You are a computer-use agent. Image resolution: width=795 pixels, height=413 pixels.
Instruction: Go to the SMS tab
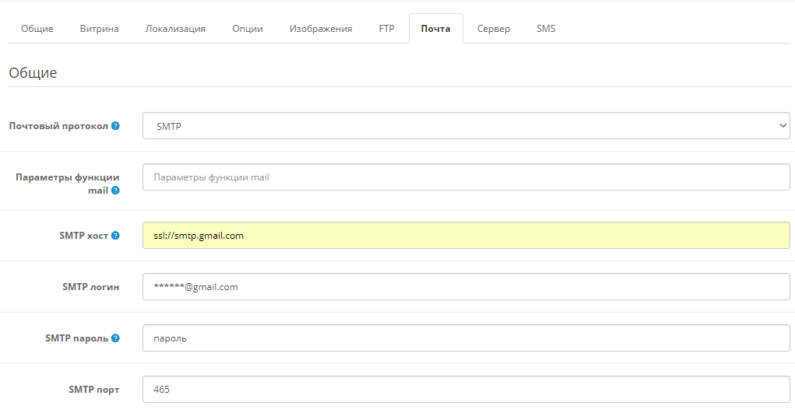pyautogui.click(x=546, y=28)
